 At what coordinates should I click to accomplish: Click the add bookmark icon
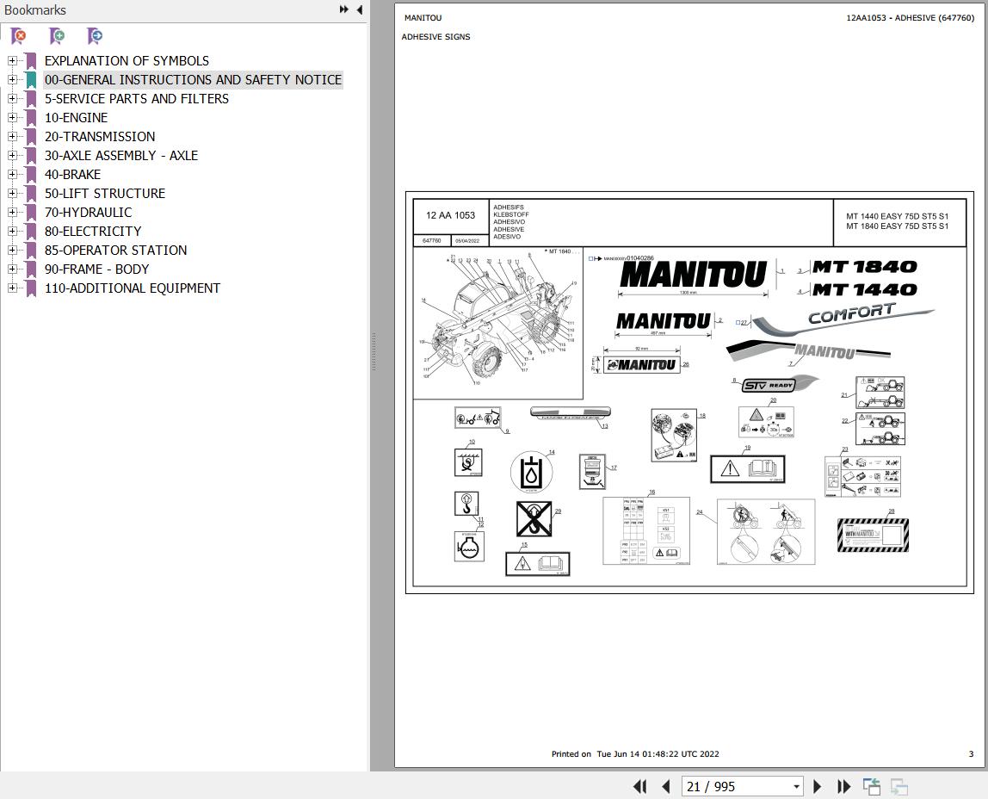(x=57, y=36)
